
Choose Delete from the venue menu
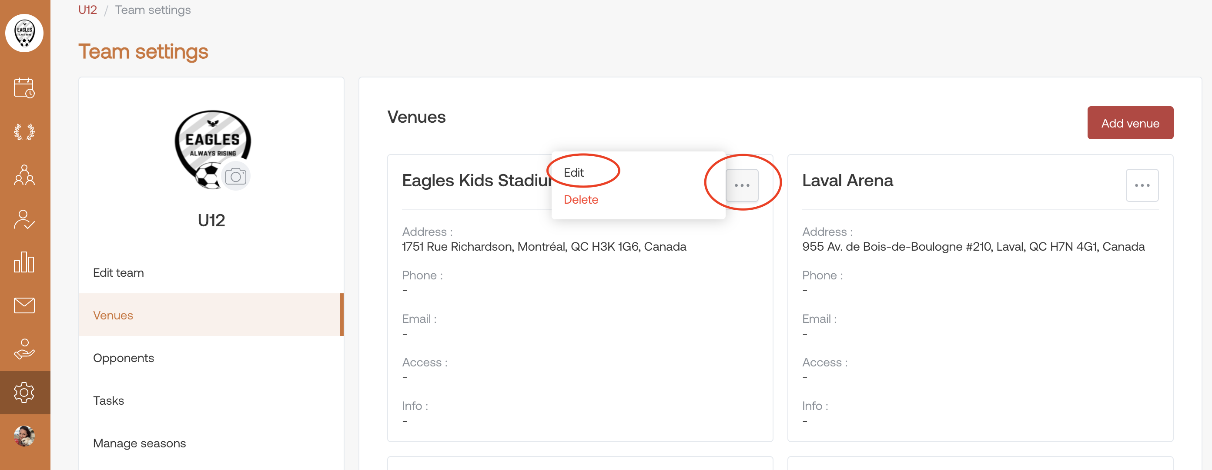pos(581,199)
